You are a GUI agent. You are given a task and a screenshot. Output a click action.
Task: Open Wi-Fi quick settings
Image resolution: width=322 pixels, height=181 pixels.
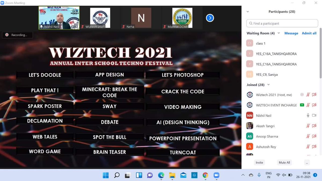click(278, 175)
